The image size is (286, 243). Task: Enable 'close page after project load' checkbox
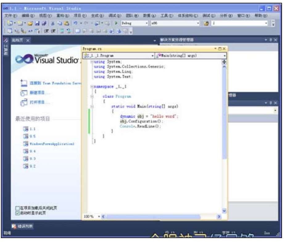click(18, 208)
